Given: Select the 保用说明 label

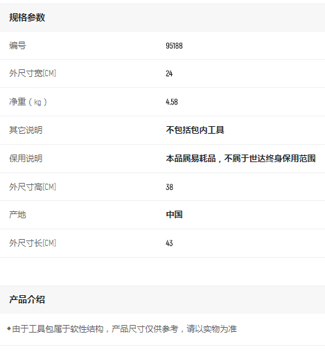Looking at the screenshot, I should pos(26,159).
